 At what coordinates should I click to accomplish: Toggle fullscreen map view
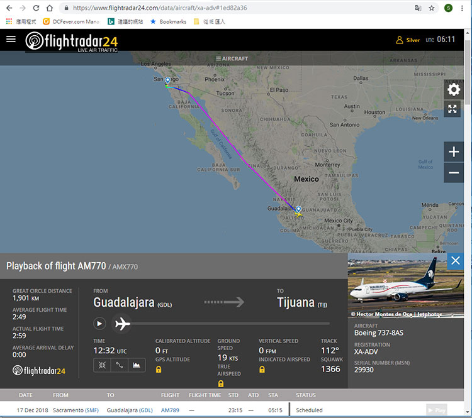[452, 109]
